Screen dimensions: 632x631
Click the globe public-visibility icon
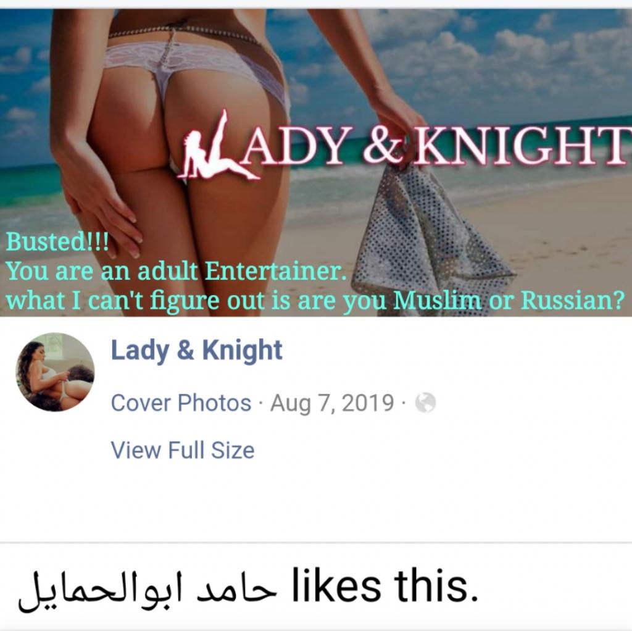[x=425, y=403]
